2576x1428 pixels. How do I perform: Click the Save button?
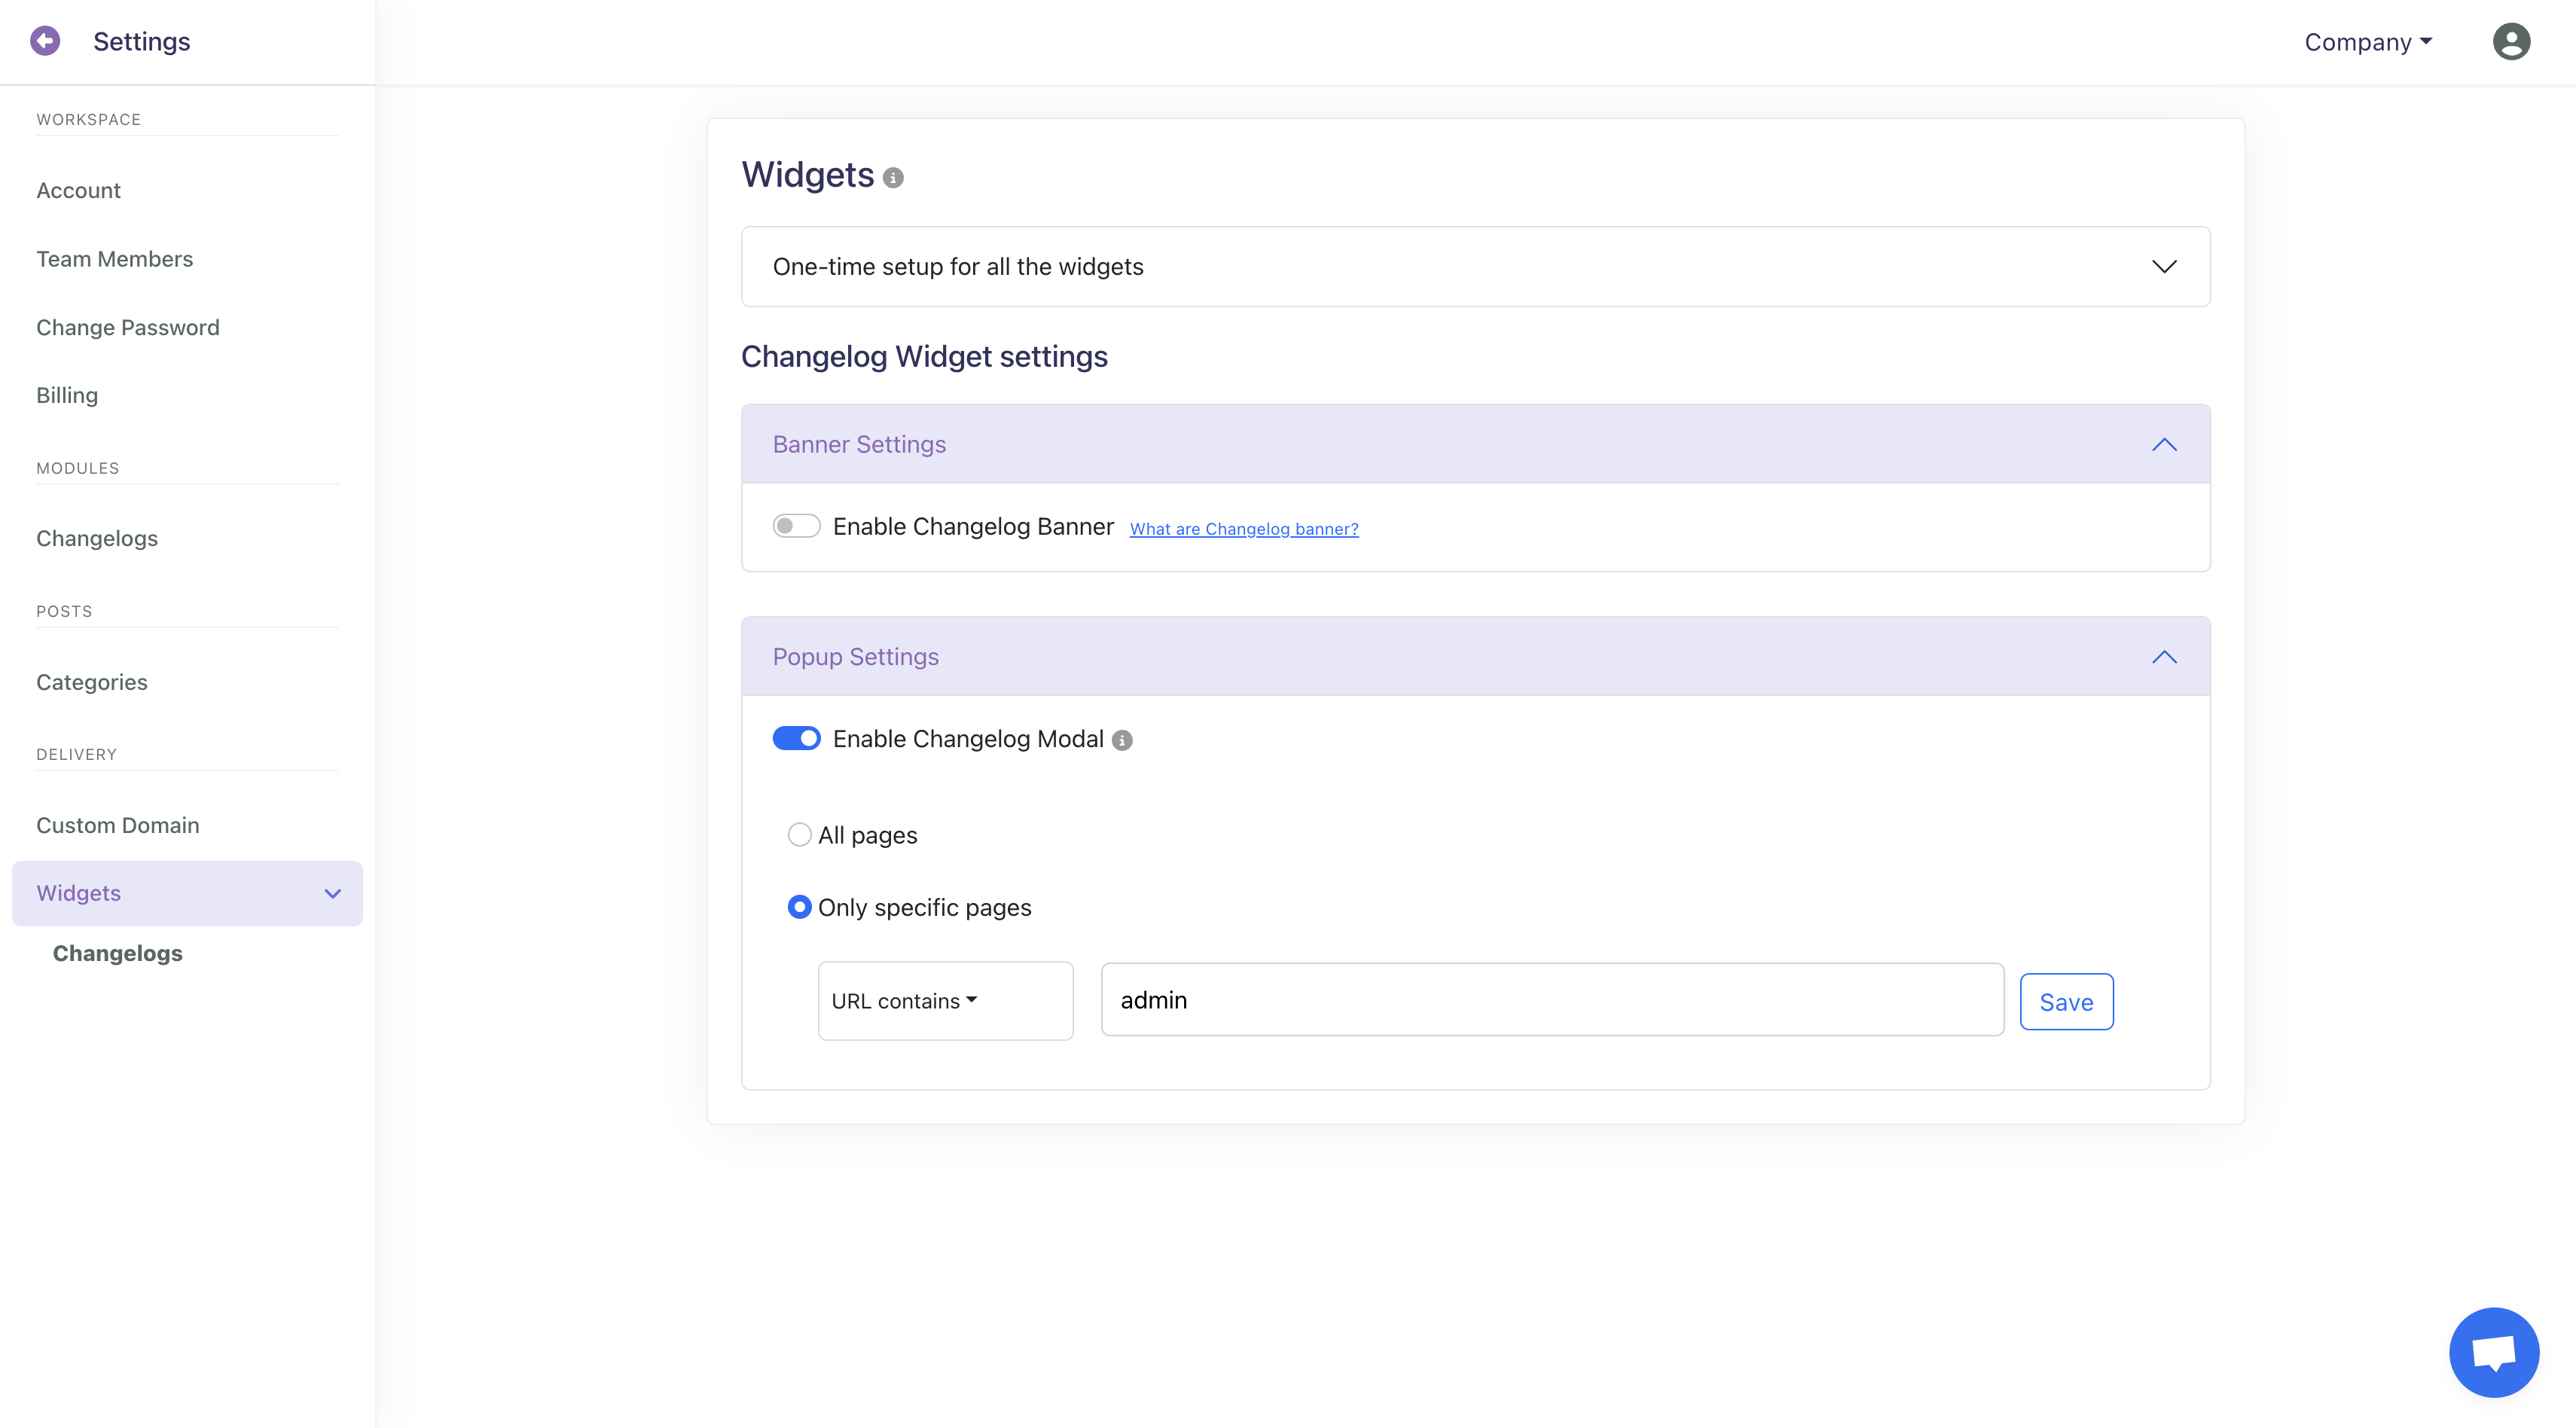tap(2066, 1002)
